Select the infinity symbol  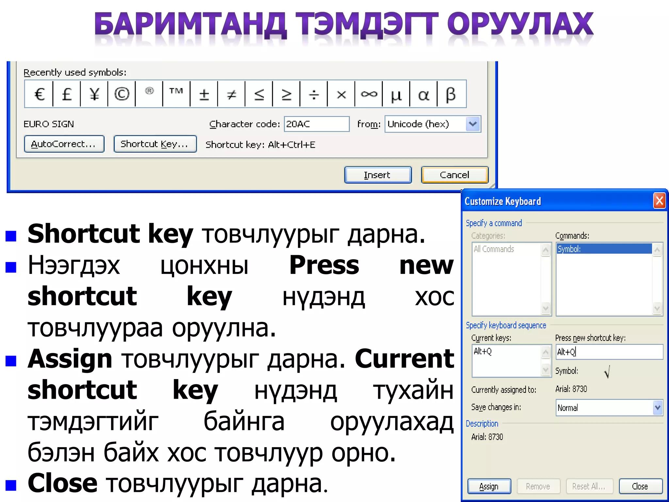pos(368,94)
